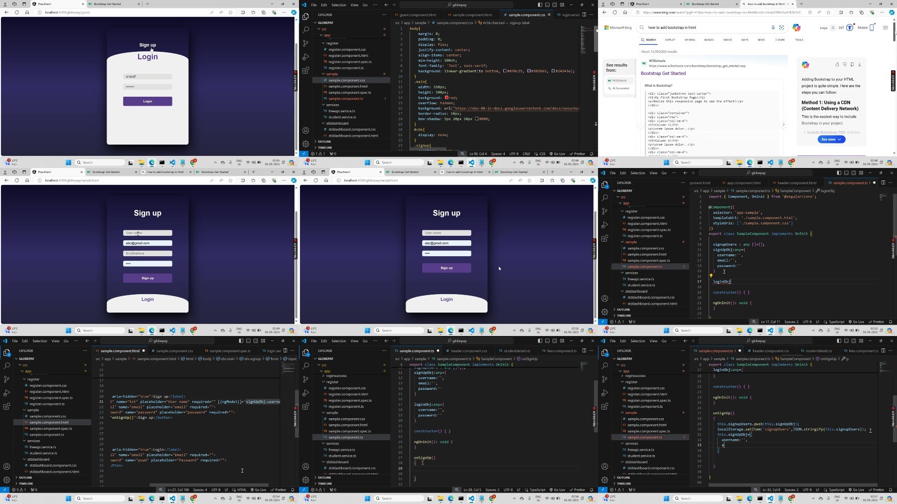The height and width of the screenshot is (504, 897).
Task: Open Copilot icon beside Bing search box
Action: 796,27
